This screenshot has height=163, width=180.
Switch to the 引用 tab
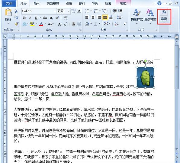[69, 3]
